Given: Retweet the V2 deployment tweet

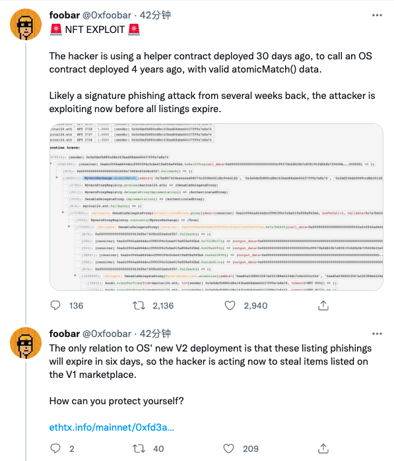Looking at the screenshot, I should click(x=139, y=448).
